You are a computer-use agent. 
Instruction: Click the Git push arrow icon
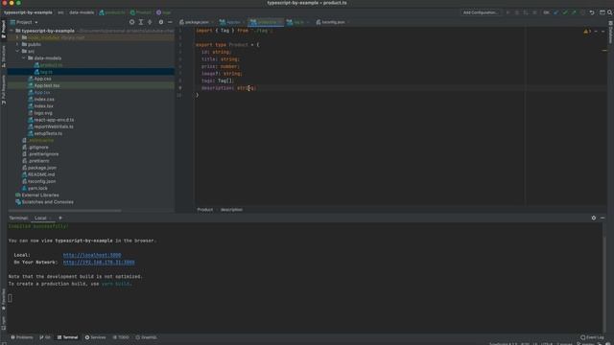(x=574, y=12)
